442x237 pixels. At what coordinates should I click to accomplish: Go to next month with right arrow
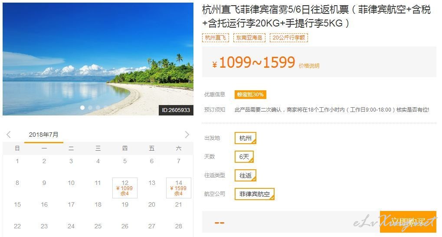click(187, 135)
